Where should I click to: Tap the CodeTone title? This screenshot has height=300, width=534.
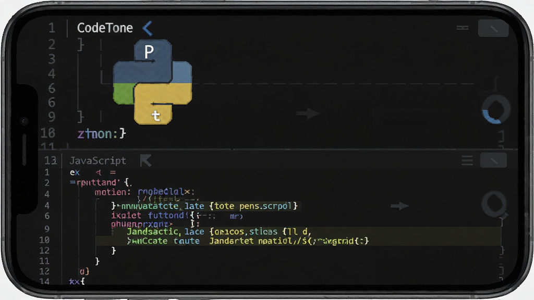tap(105, 28)
